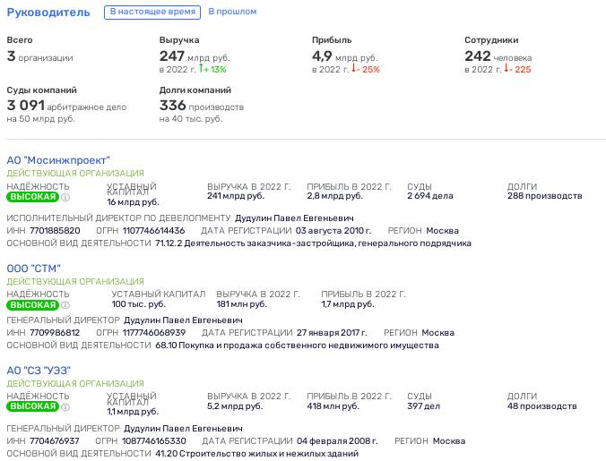Viewport: 606px width, 461px height.
Task: Click INN 7701885820 number
Action: 55,231
